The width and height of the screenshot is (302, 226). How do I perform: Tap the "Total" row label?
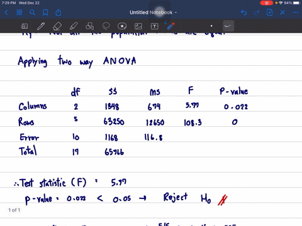(x=28, y=151)
